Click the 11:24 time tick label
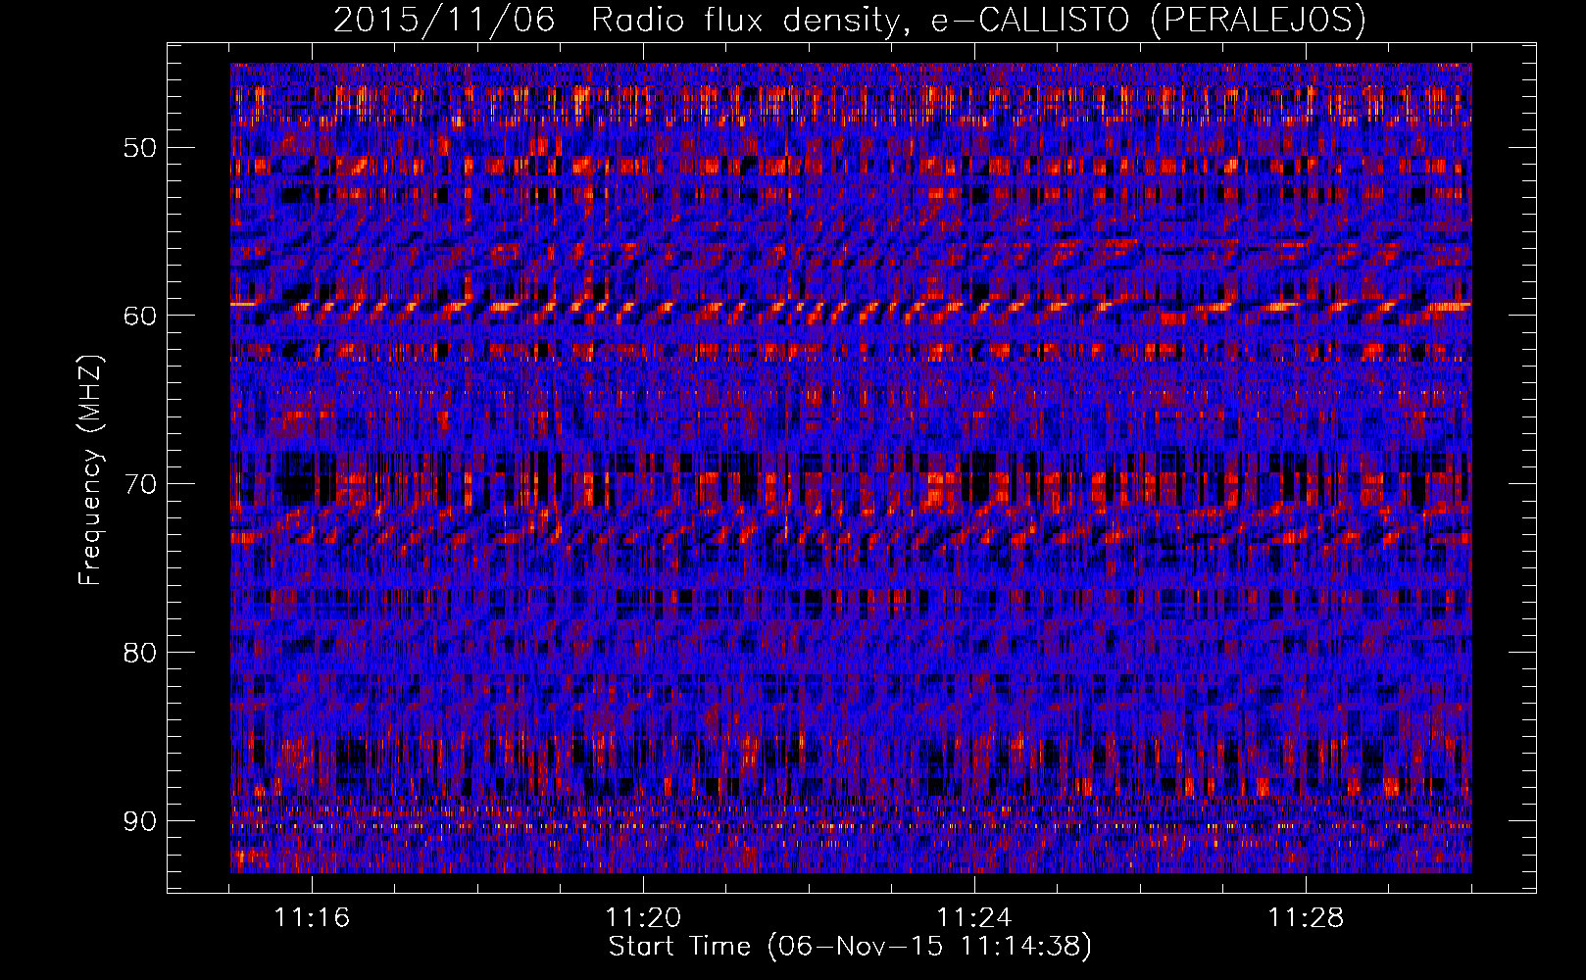The image size is (1586, 980). click(x=974, y=918)
